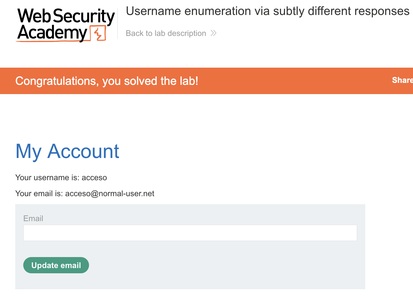Click the Share link in banner
This screenshot has height=298, width=413.
coord(402,80)
